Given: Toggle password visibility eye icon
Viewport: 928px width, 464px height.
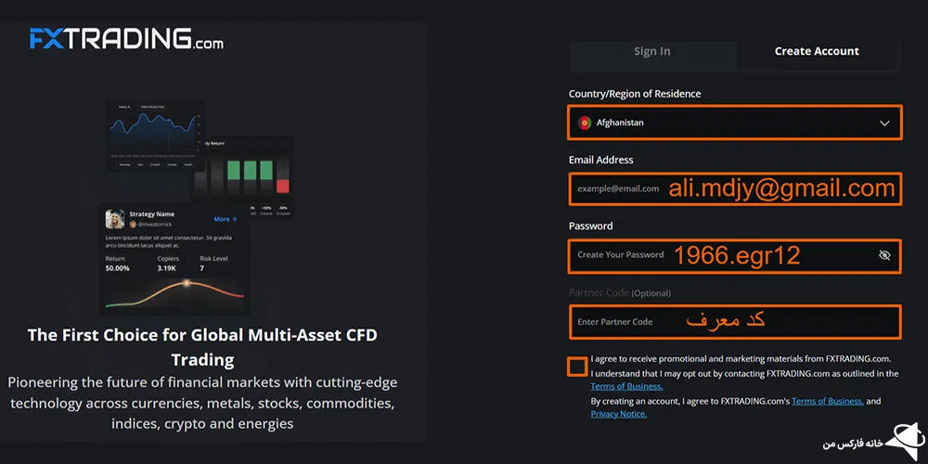Looking at the screenshot, I should 883,255.
